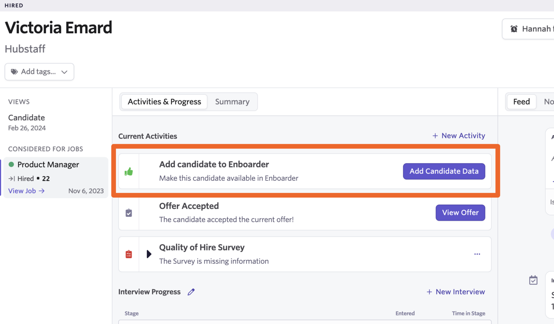
Task: Click the alarm clock icon next to Hannah
Action: pyautogui.click(x=514, y=29)
